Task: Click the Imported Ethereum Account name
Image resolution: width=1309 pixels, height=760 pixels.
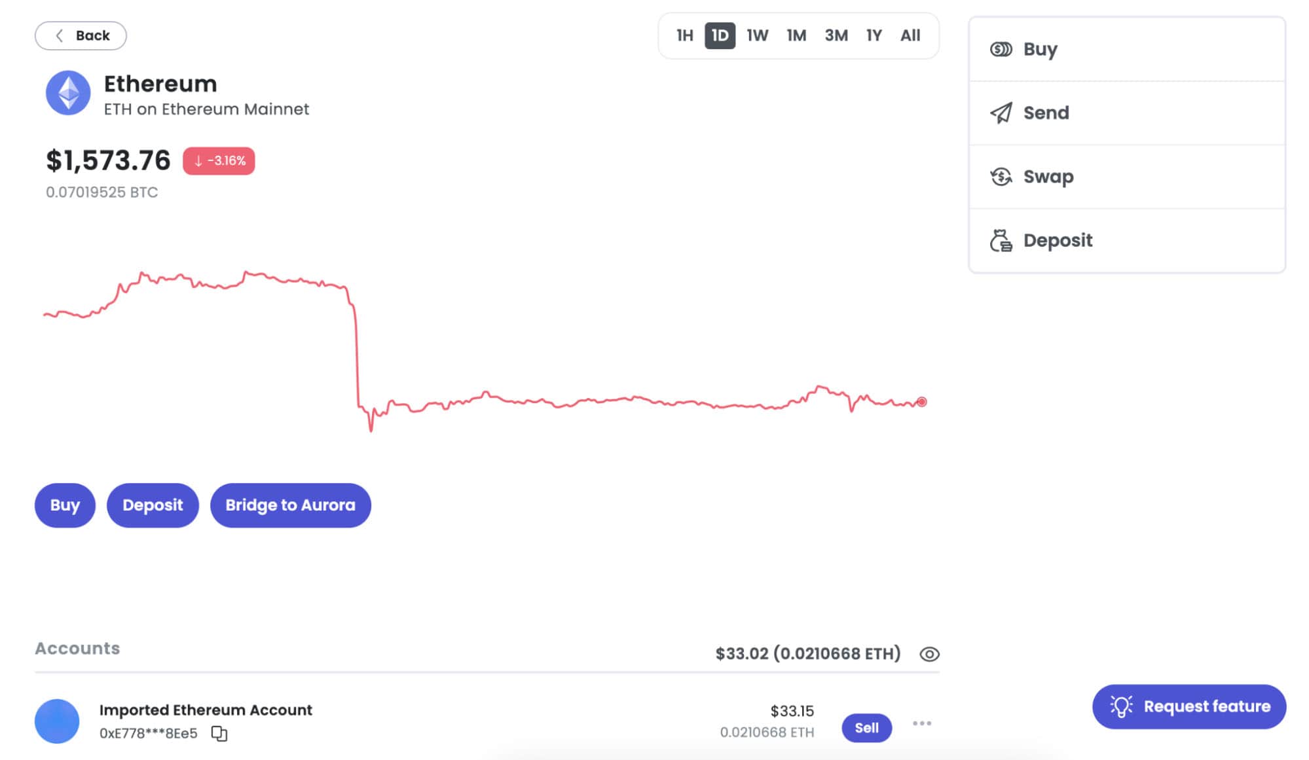Action: (206, 710)
